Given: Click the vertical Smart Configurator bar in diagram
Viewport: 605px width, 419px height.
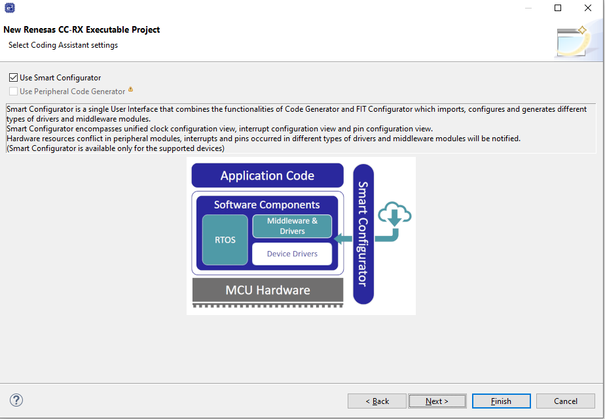Looking at the screenshot, I should click(x=363, y=234).
